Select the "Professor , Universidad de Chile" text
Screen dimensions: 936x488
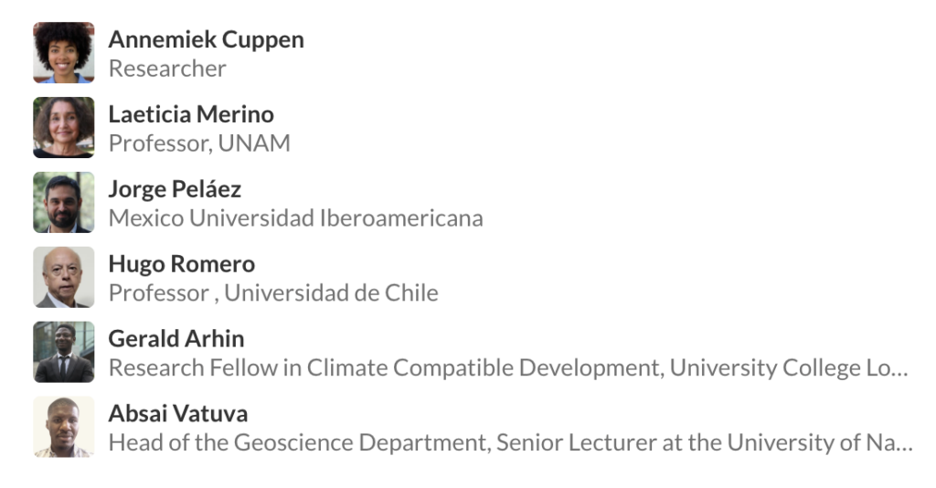point(273,293)
